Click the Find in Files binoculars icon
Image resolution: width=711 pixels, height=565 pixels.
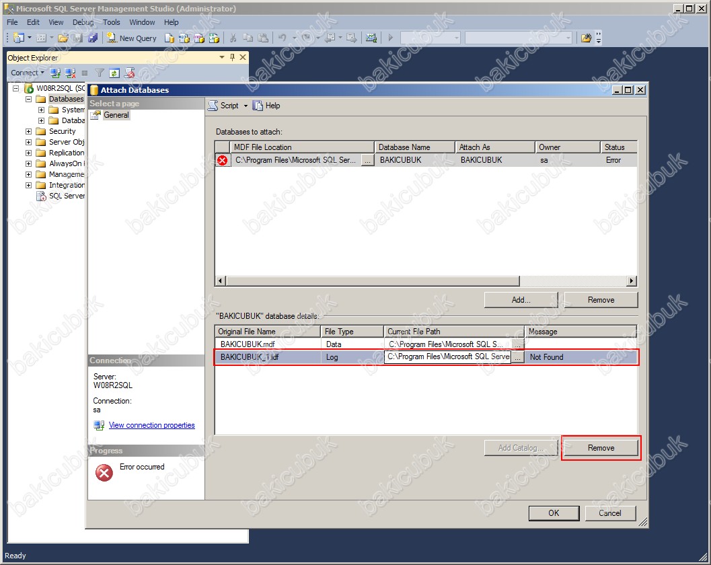(x=587, y=38)
